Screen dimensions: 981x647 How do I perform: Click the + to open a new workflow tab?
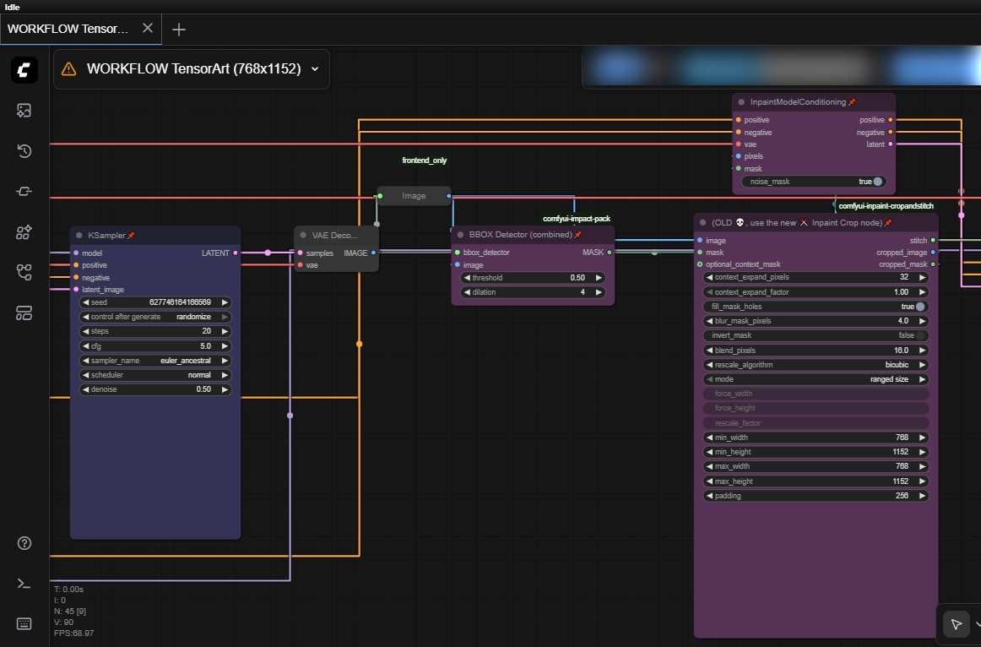pyautogui.click(x=178, y=29)
